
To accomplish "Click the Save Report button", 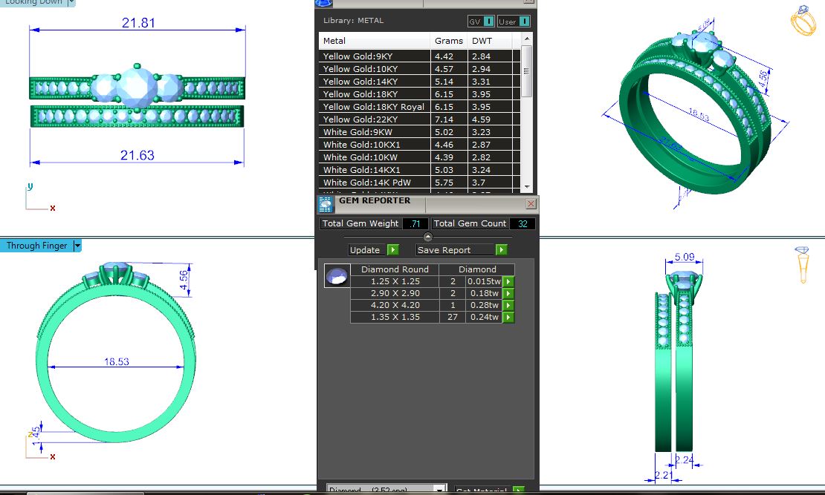I will tap(455, 250).
